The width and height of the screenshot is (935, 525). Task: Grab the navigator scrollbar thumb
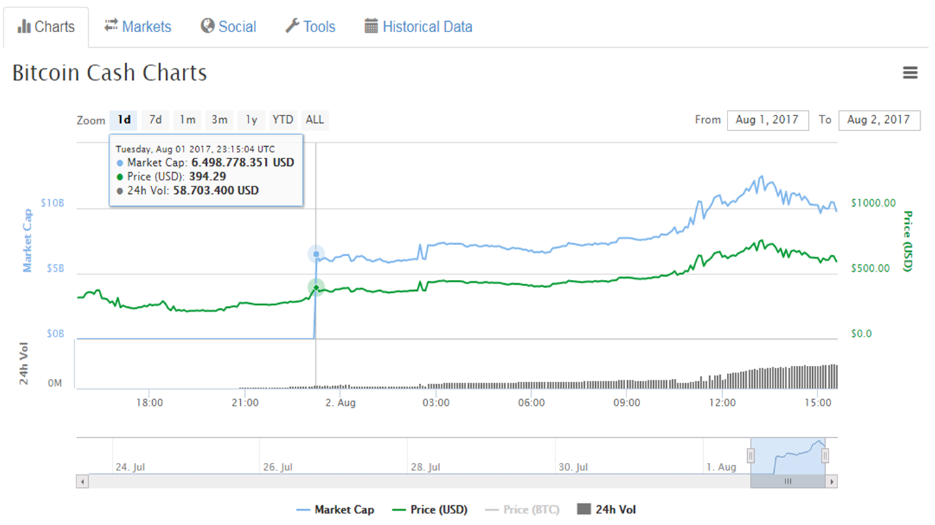(788, 481)
